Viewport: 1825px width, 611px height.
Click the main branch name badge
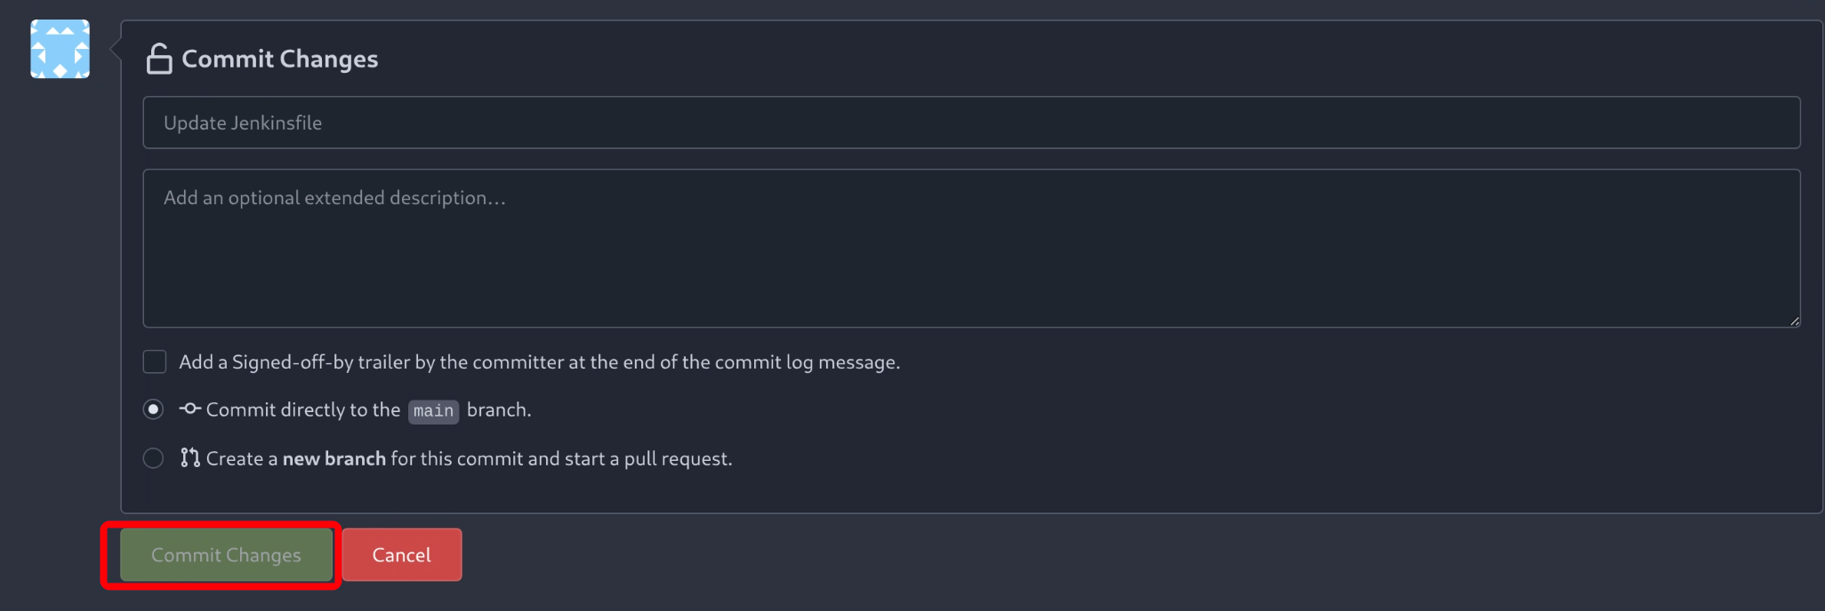coord(433,411)
